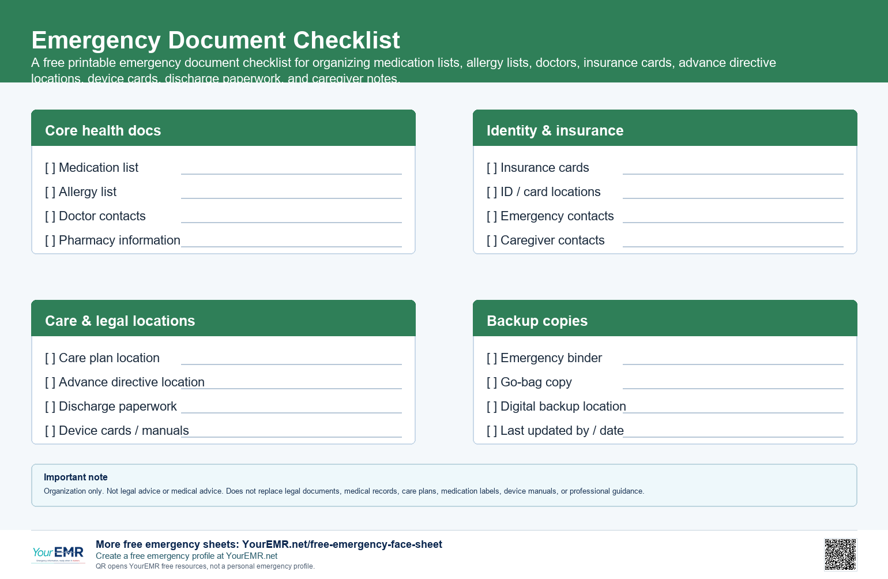
Task: Click the Emergency contacts write-in line
Action: click(x=733, y=222)
